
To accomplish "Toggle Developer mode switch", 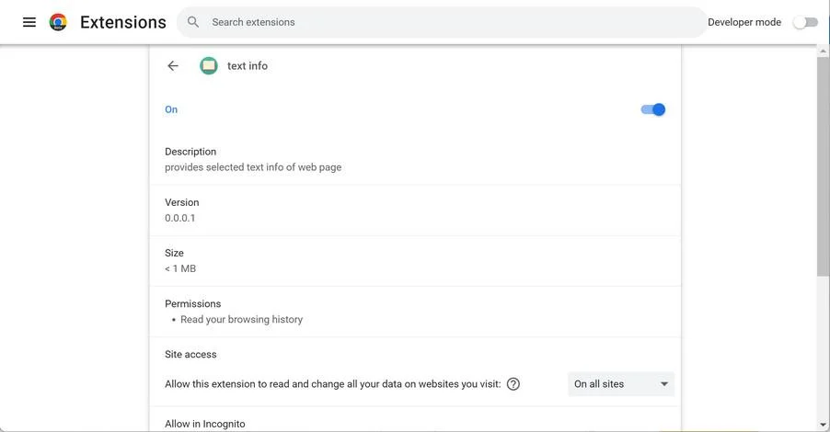I will (805, 22).
